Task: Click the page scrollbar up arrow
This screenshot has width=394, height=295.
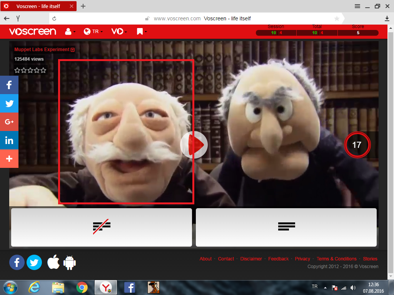Action: tap(391, 28)
